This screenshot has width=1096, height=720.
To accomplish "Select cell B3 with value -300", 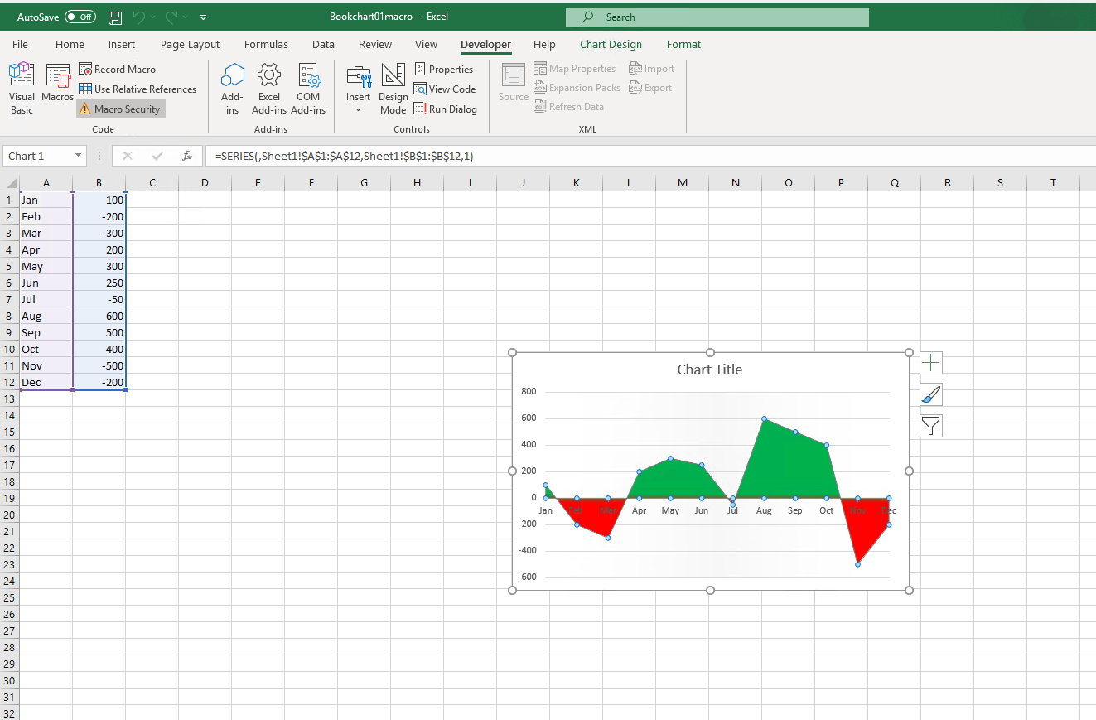I will tap(99, 233).
